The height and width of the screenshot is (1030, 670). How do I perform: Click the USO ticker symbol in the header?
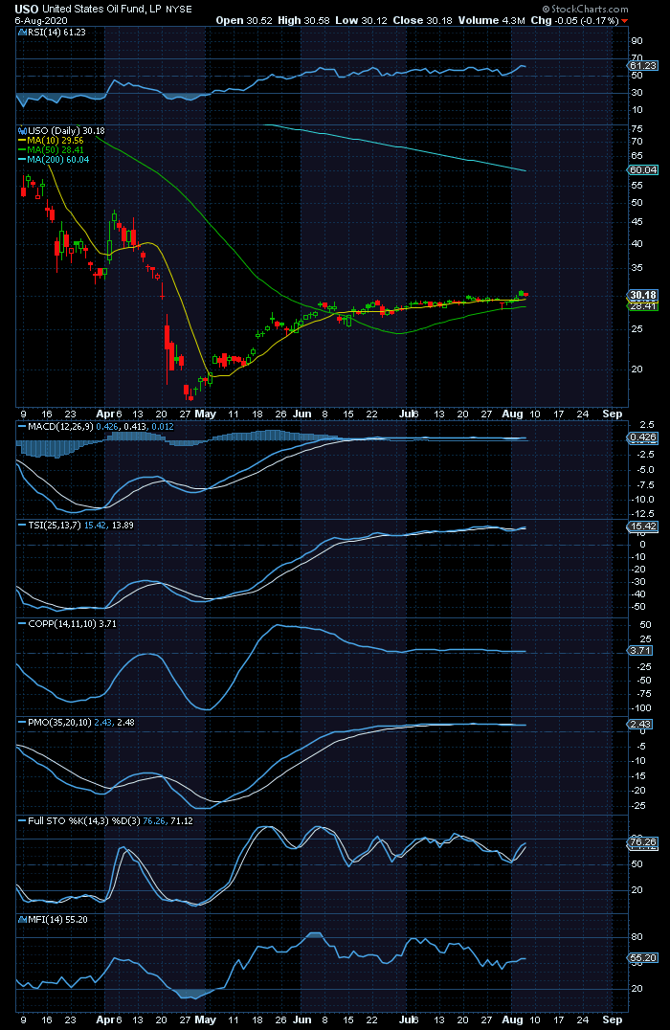pos(27,10)
